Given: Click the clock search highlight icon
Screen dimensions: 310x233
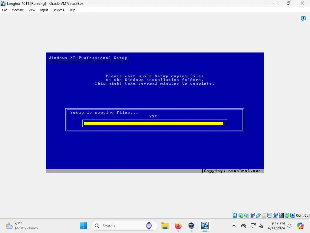Looking at the screenshot, I should point(149,226).
